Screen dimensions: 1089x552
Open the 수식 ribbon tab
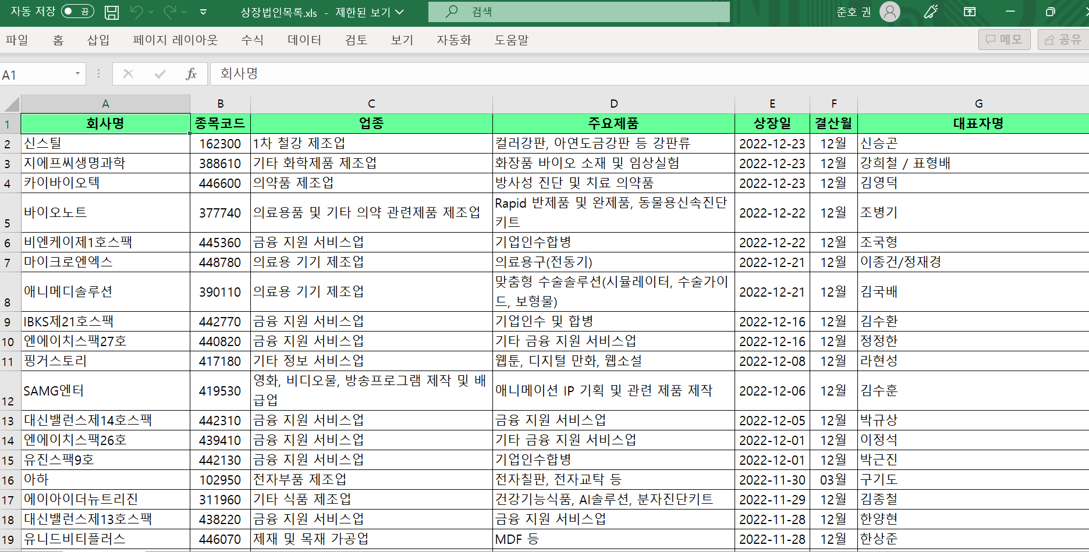253,40
